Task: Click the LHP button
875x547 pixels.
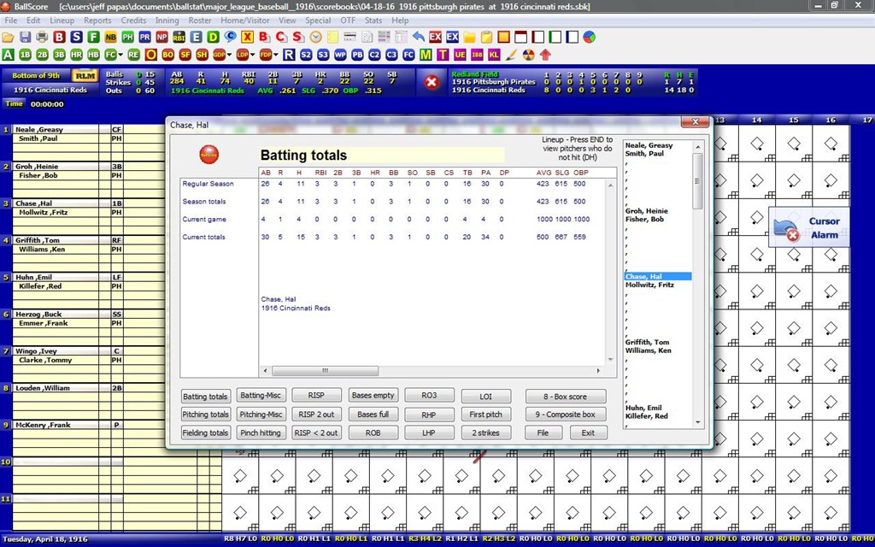Action: point(429,432)
